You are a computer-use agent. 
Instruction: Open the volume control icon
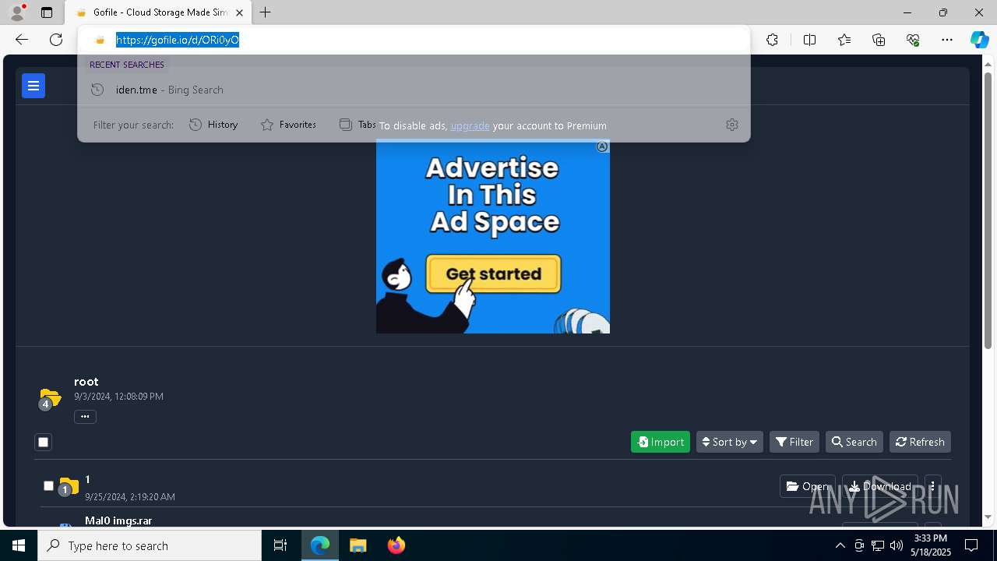(897, 545)
